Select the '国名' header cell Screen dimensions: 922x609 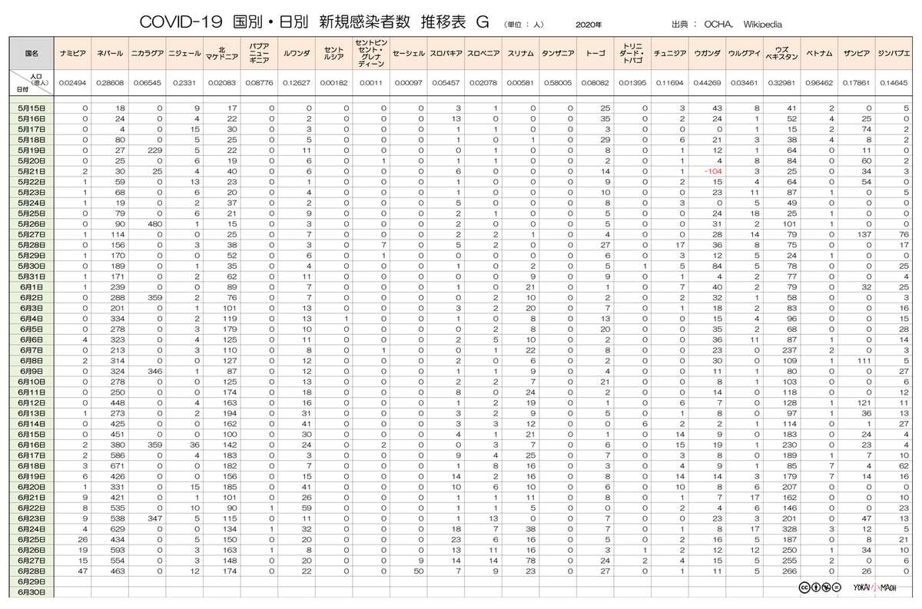[x=32, y=54]
